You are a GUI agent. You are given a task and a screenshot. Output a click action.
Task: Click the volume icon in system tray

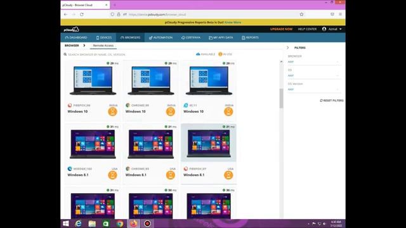click(x=324, y=224)
